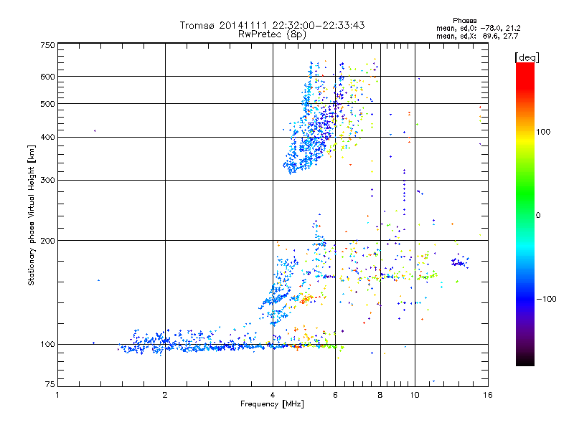Click the 'Stationary phase Virtual Height [km]' axis label

click(x=32, y=215)
